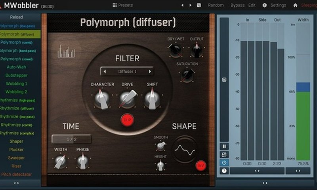Open the home icon in top bar
This screenshot has width=317, height=190.
click(x=295, y=6)
